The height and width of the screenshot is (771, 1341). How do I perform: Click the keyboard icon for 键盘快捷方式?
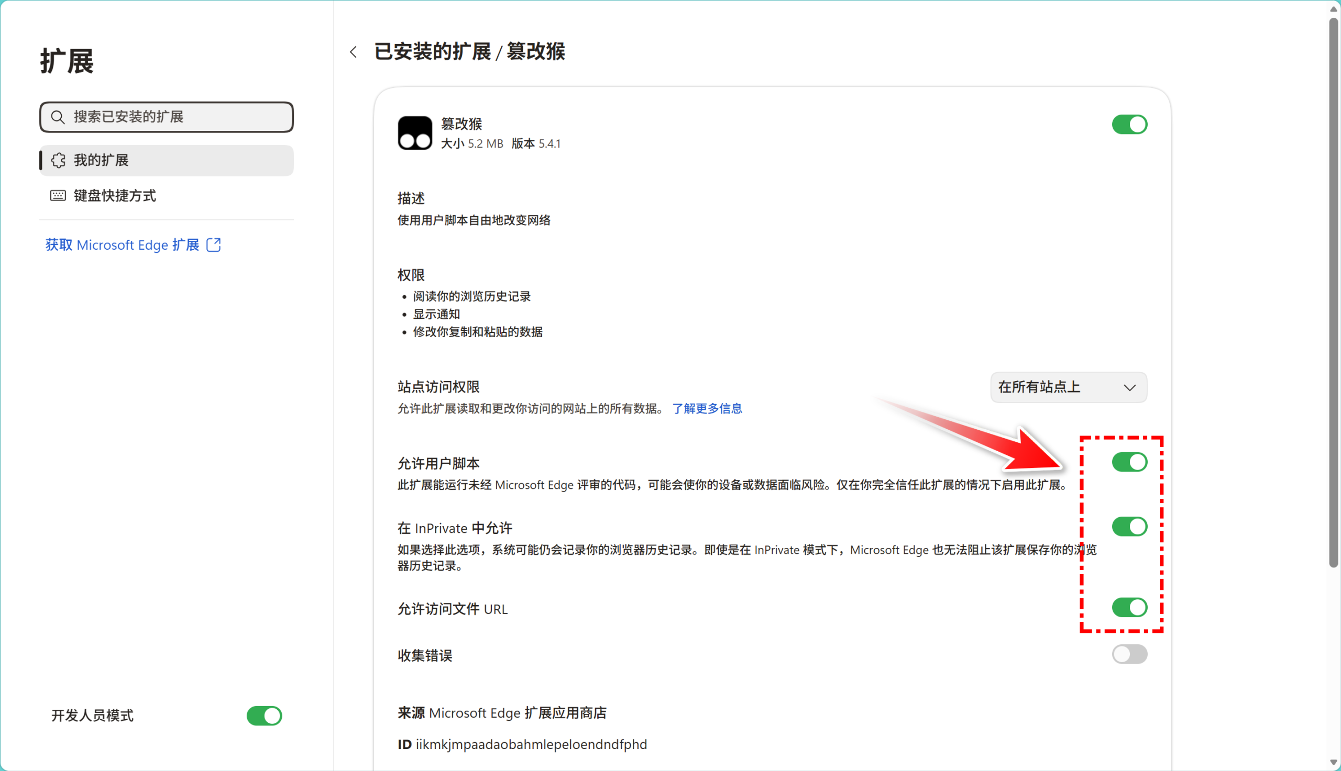coord(58,196)
